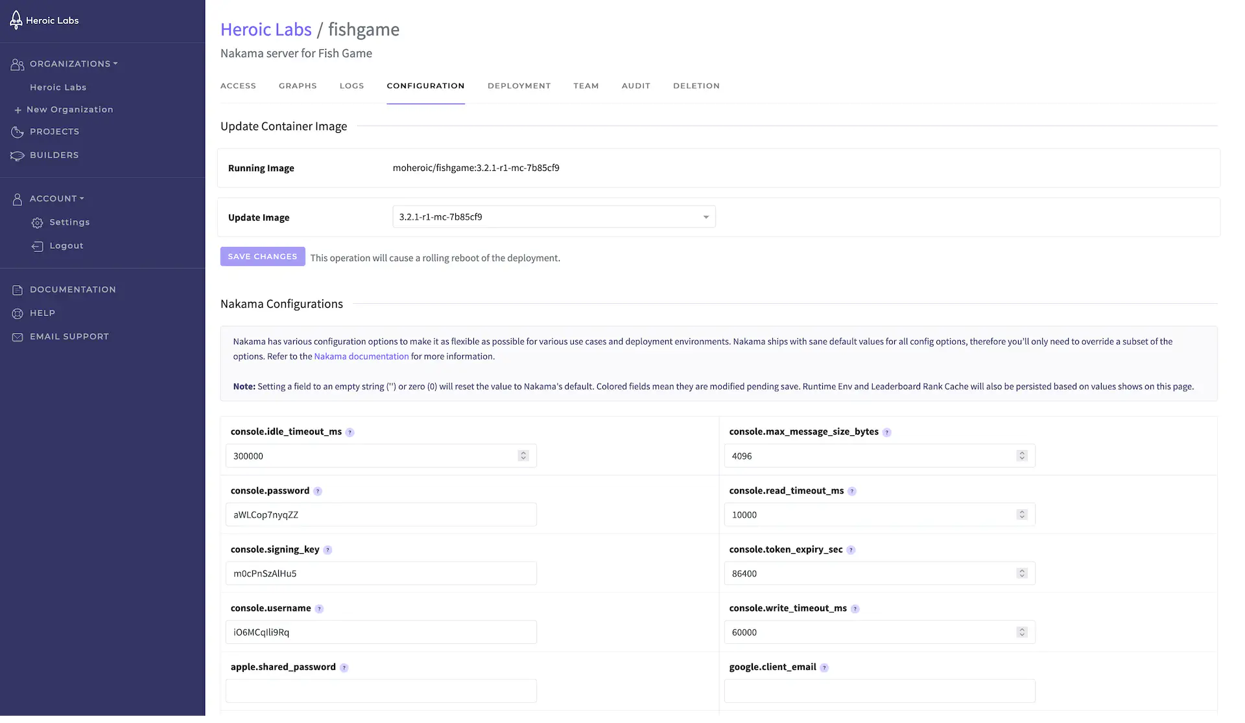Click the Save Changes button

(x=263, y=257)
